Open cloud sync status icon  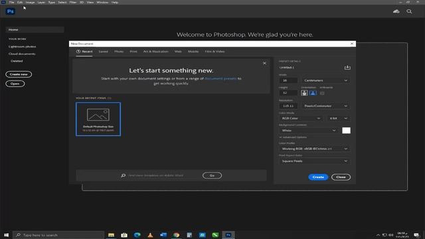tap(396, 11)
